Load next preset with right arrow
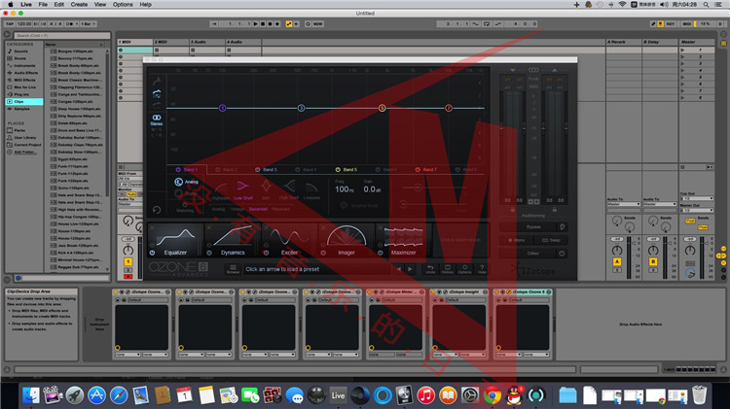This screenshot has width=730, height=409. 410,269
